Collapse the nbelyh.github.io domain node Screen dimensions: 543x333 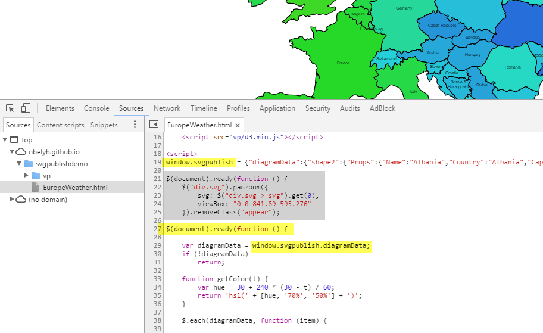(12, 151)
